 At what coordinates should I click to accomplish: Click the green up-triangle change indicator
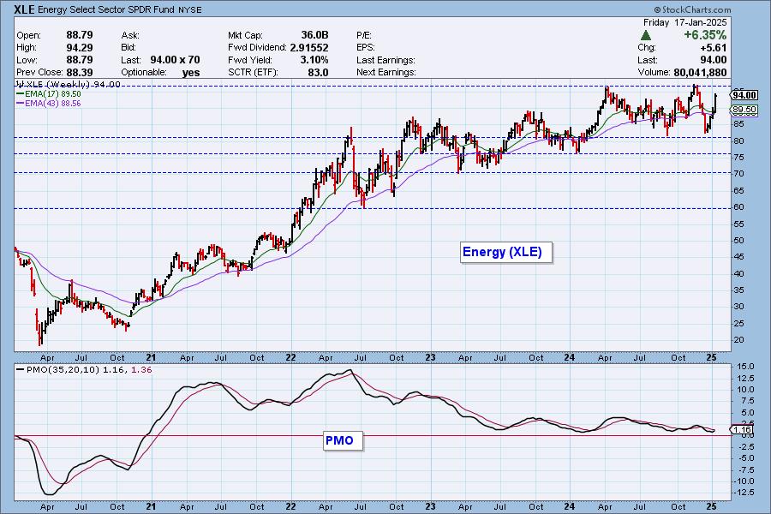point(646,35)
